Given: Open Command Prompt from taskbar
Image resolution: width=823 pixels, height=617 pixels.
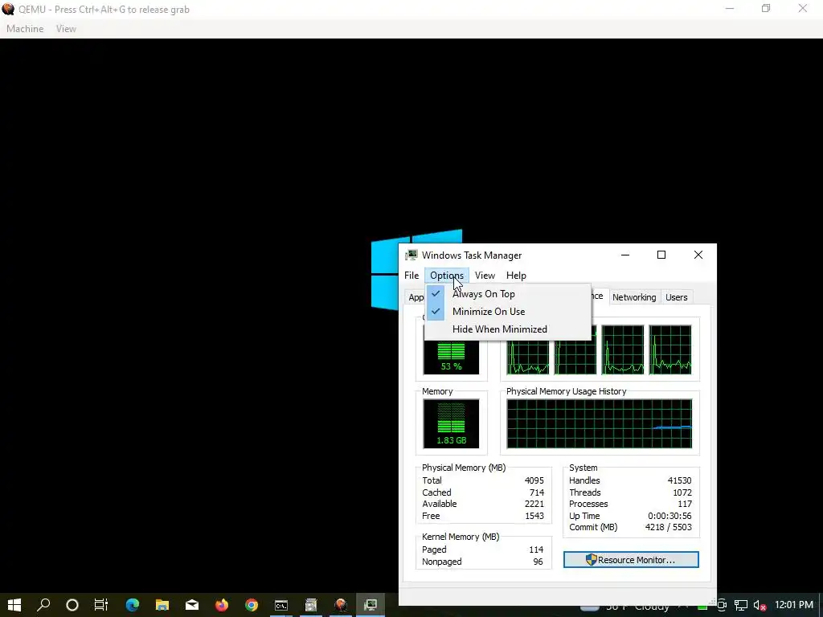Looking at the screenshot, I should (281, 605).
